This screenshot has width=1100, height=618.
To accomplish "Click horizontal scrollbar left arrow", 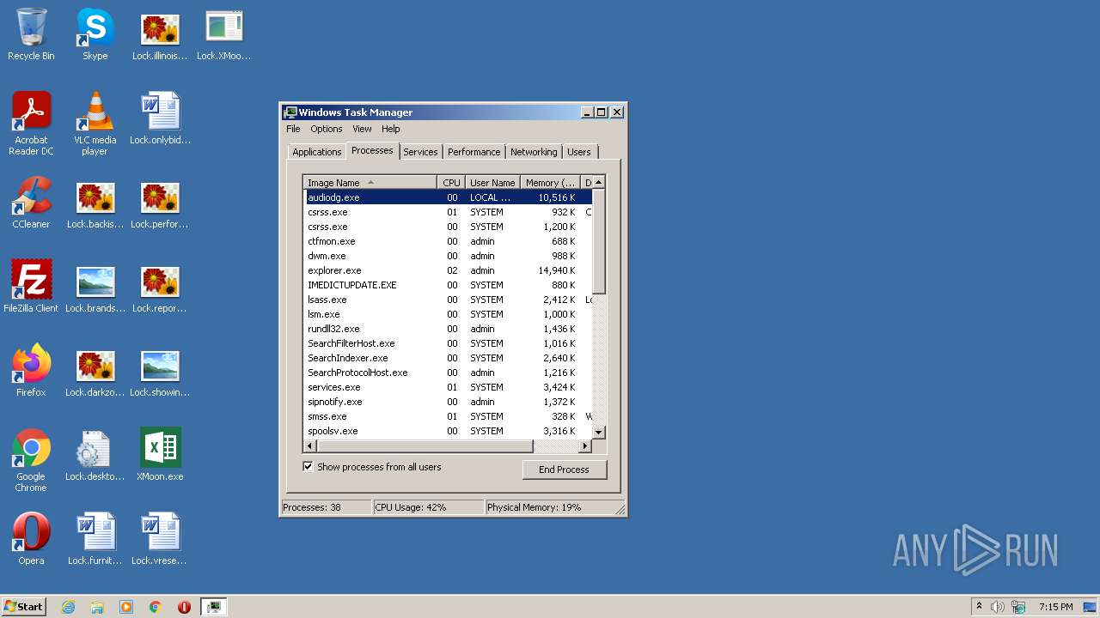I will coord(310,446).
